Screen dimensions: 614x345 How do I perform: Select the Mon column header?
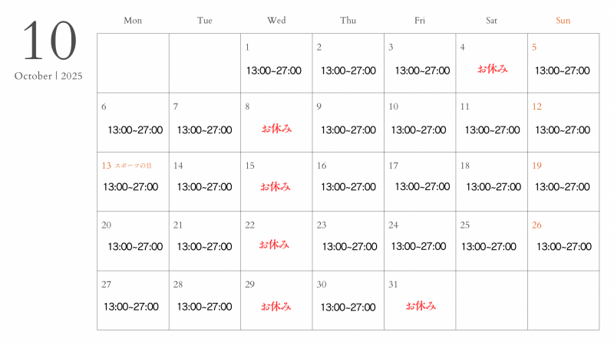coord(133,21)
